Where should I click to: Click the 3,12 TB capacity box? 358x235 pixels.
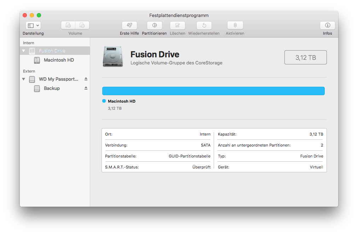[x=305, y=57]
